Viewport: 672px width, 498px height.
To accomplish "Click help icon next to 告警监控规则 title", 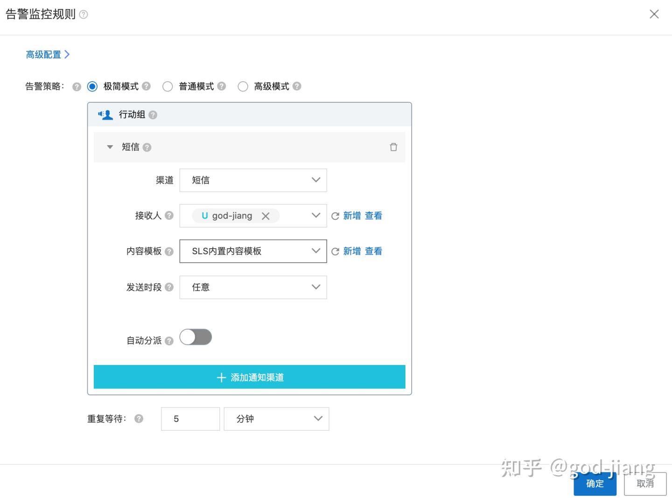I will click(84, 14).
